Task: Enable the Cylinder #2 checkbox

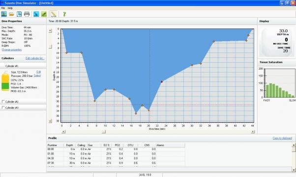Action: pyautogui.click(x=3, y=101)
